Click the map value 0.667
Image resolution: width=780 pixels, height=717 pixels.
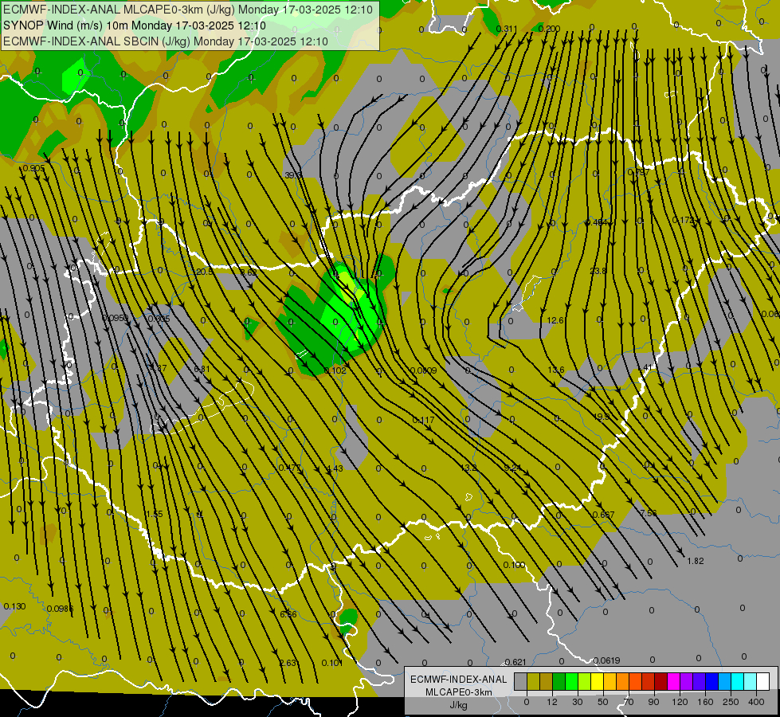pos(603,515)
